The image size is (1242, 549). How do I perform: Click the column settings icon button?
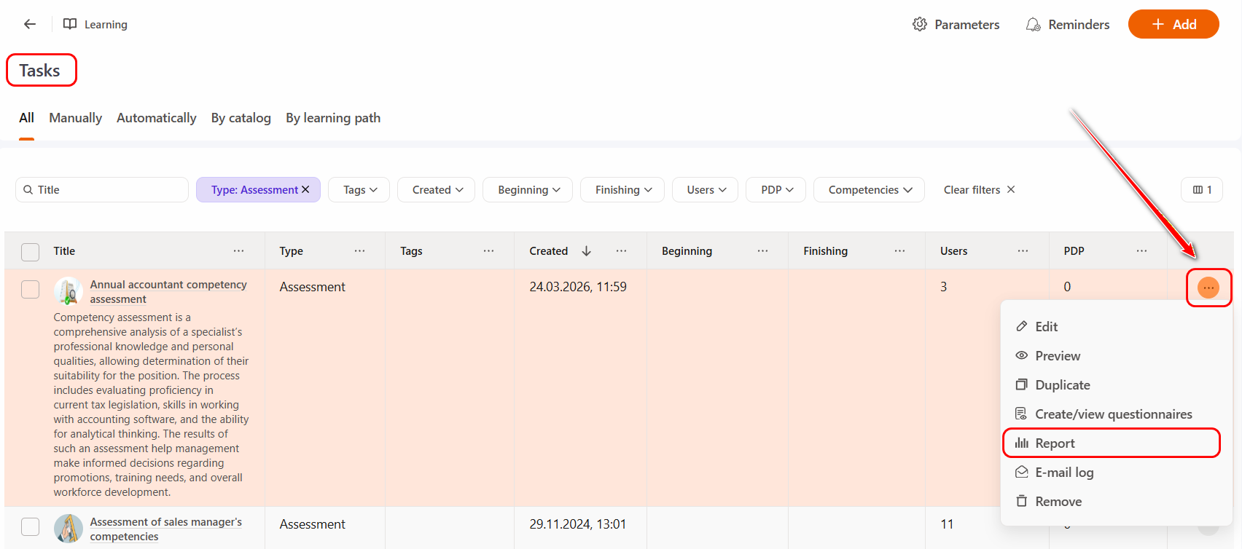pos(1201,190)
